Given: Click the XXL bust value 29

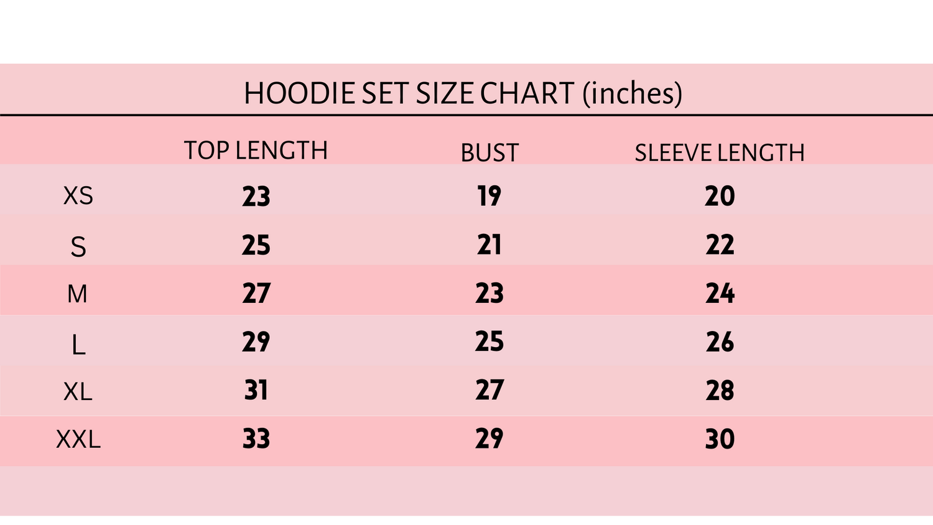Looking at the screenshot, I should (x=490, y=439).
